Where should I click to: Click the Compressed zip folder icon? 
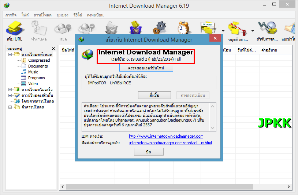coord(24,60)
